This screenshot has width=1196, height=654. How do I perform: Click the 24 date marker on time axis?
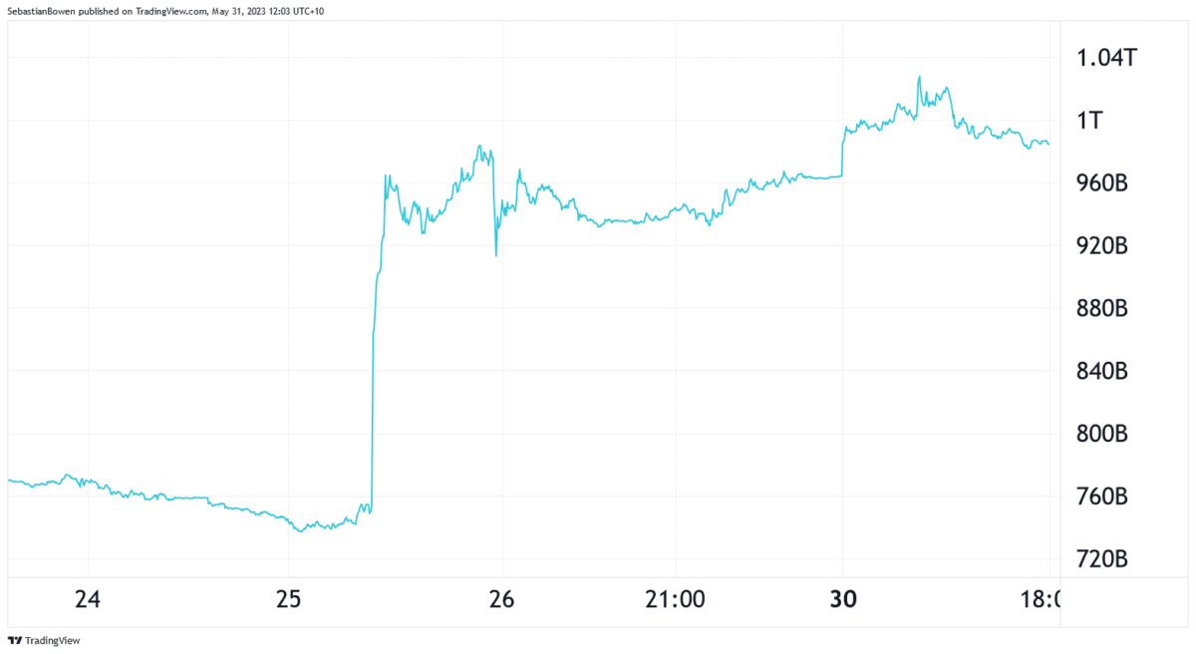tap(88, 600)
